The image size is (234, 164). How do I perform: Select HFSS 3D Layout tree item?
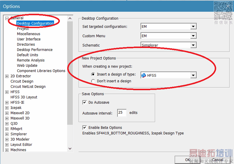pyautogui.click(x=24, y=97)
